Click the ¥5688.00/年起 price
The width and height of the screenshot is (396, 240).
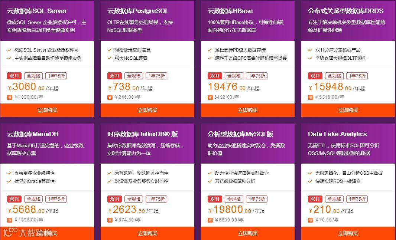[x=33, y=210]
